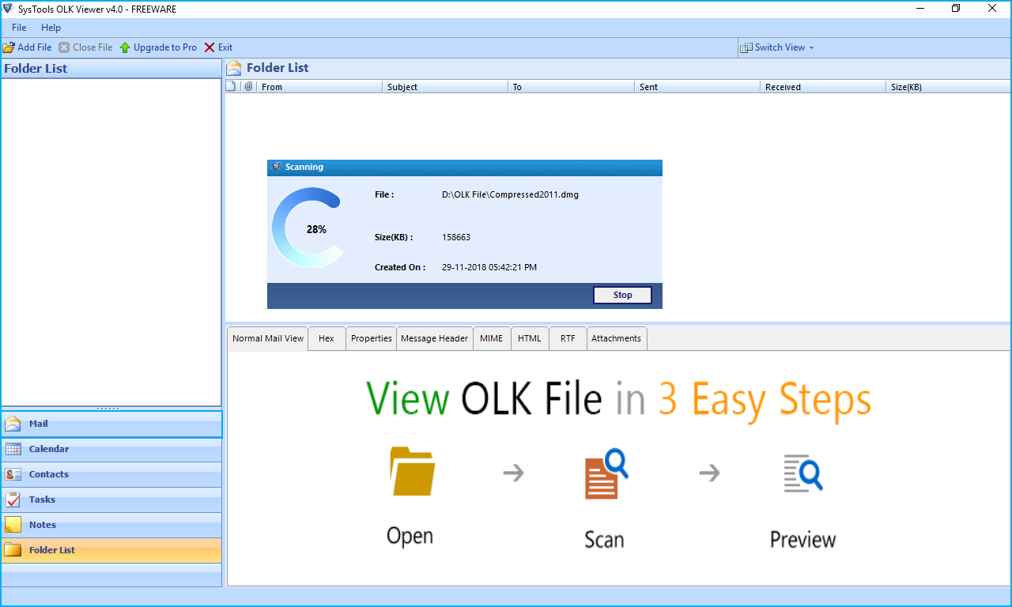The width and height of the screenshot is (1012, 607).
Task: Click the Scan document magnifier icon
Action: 606,473
